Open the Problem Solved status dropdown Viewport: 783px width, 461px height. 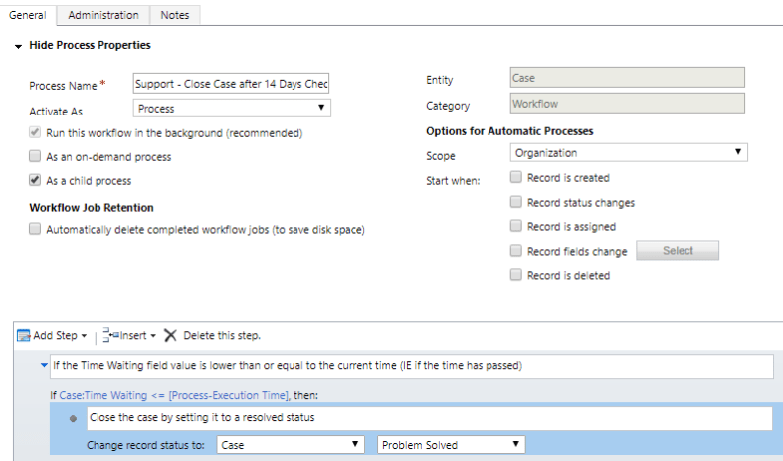click(x=452, y=445)
